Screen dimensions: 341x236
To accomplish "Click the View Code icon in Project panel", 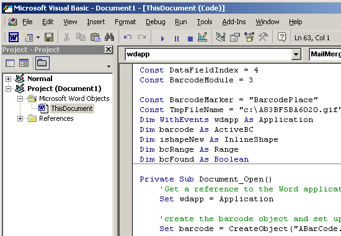I will click(10, 63).
